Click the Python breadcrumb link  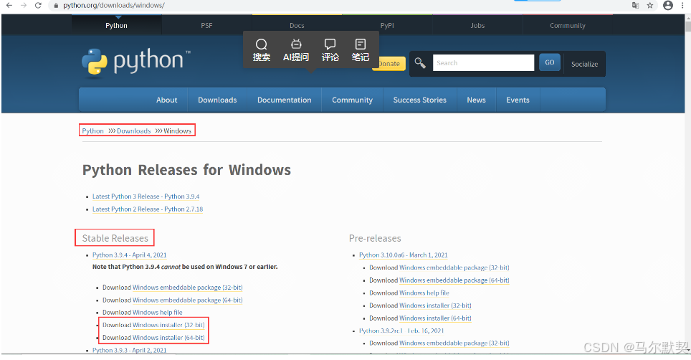[x=92, y=131]
